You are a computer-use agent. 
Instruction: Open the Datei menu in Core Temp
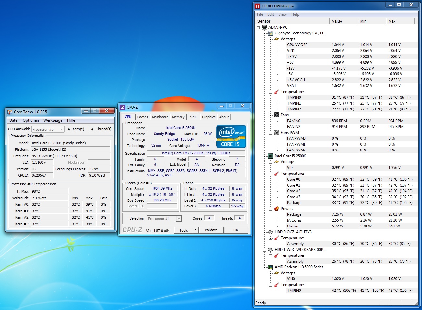point(14,120)
